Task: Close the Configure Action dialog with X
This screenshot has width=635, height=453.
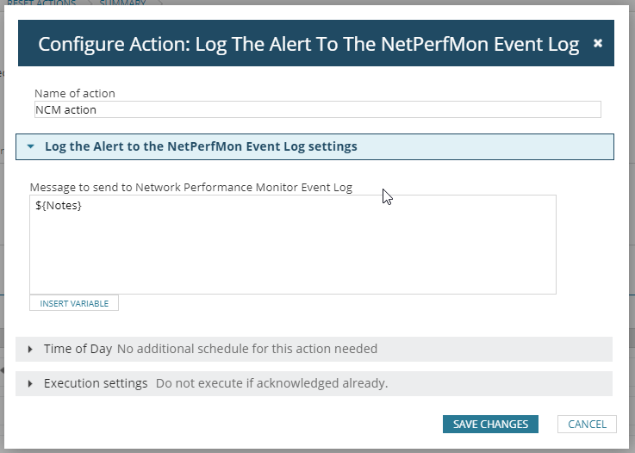Action: (x=598, y=43)
